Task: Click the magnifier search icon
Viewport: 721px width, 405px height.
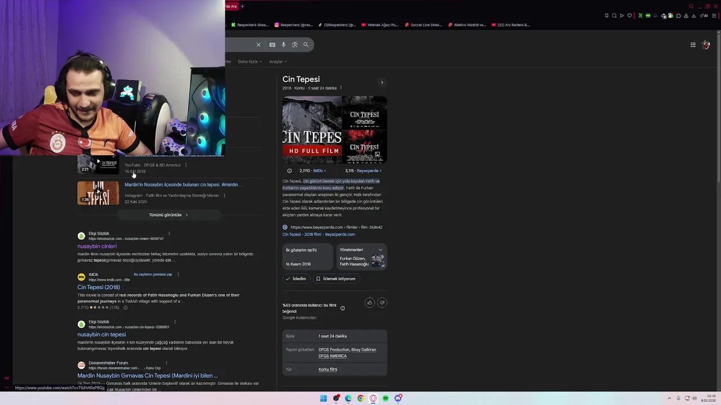Action: [306, 45]
